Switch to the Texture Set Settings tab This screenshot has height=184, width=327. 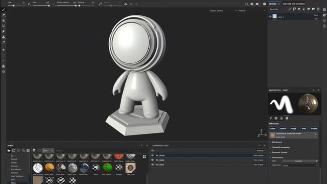coord(294,4)
